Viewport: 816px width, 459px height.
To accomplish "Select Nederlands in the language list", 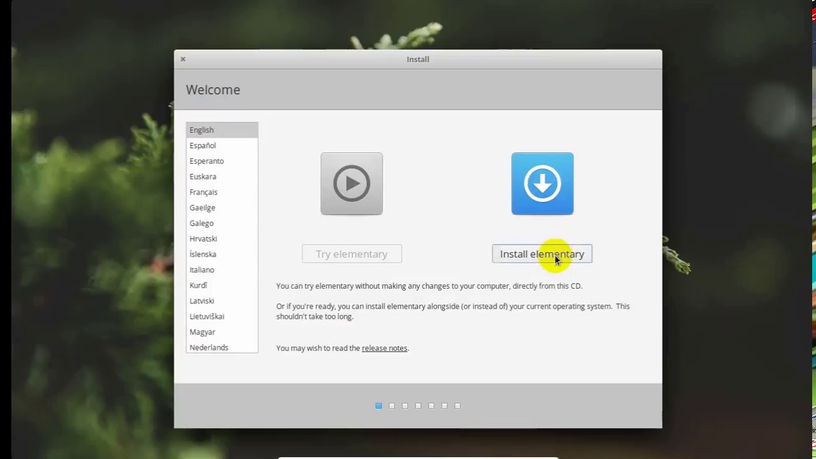I will 222,347.
